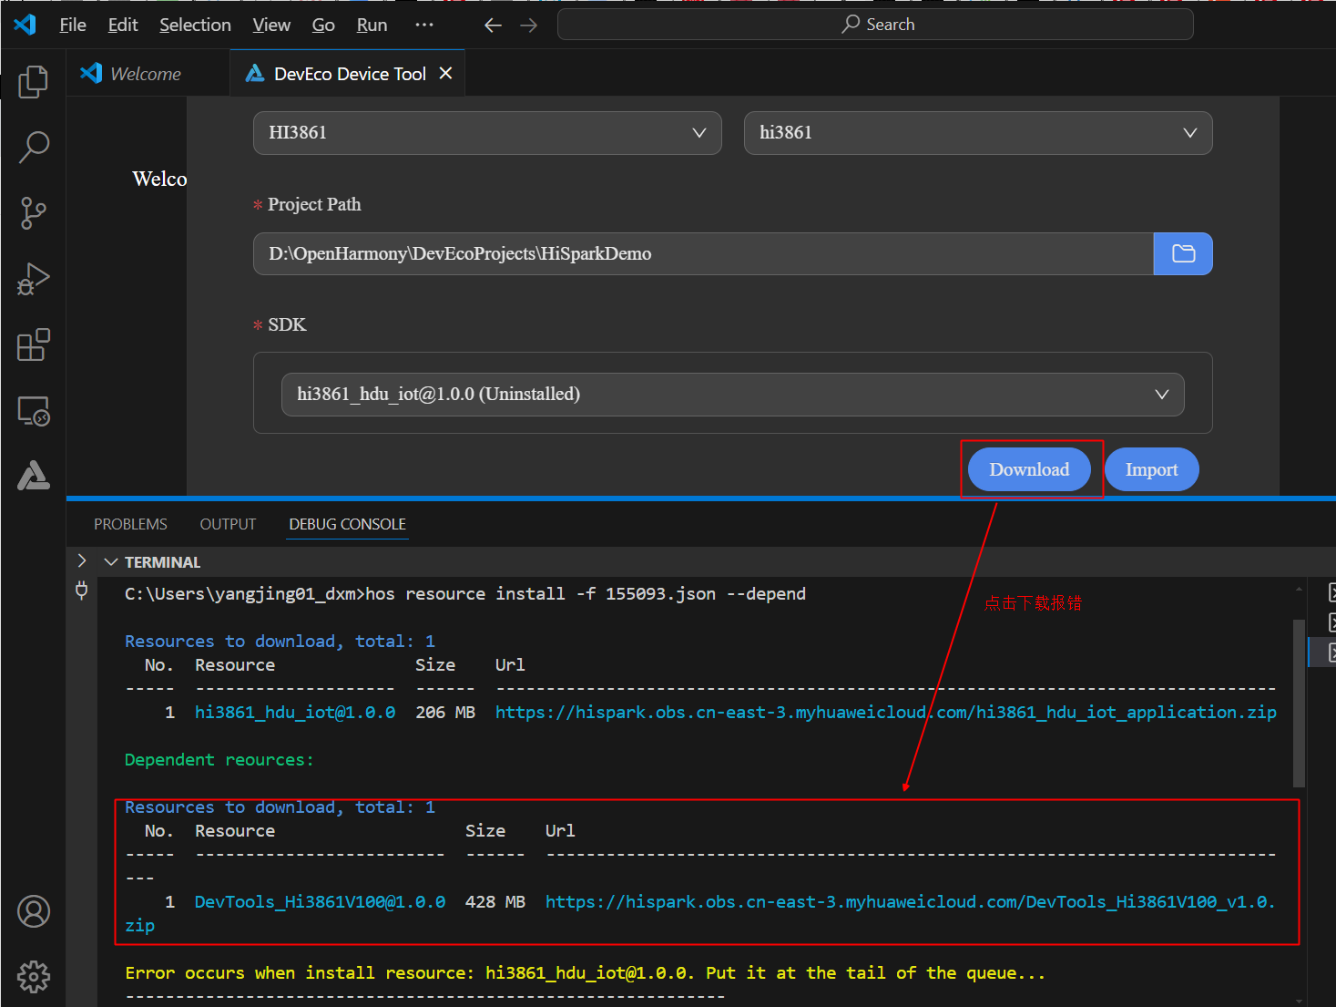Open the SDK hi3861_hdu_iot@1.0.0 dropdown
Image resolution: width=1336 pixels, height=1007 pixels.
coord(732,395)
